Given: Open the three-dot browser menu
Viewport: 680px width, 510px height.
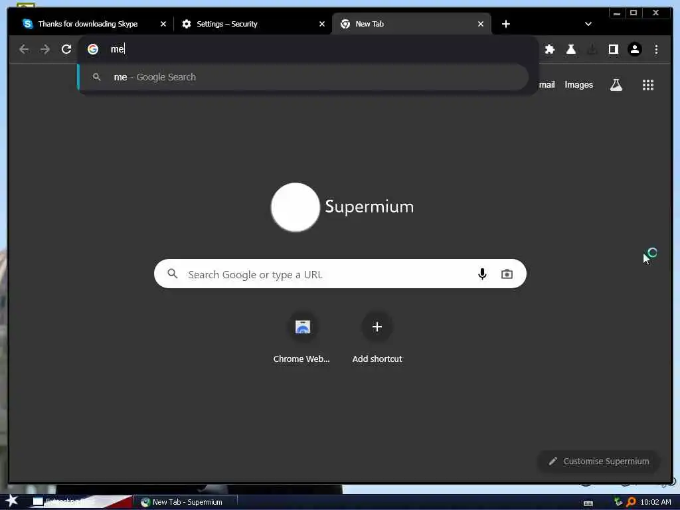Looking at the screenshot, I should click(x=656, y=49).
